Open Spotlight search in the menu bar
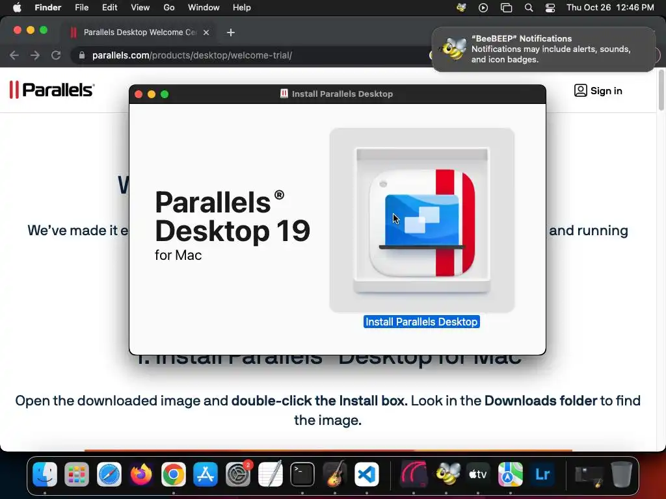 pyautogui.click(x=529, y=8)
